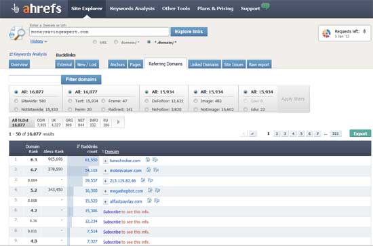Expand the tunechecker.com row
Screen dimensions: 373x246
tap(105, 161)
